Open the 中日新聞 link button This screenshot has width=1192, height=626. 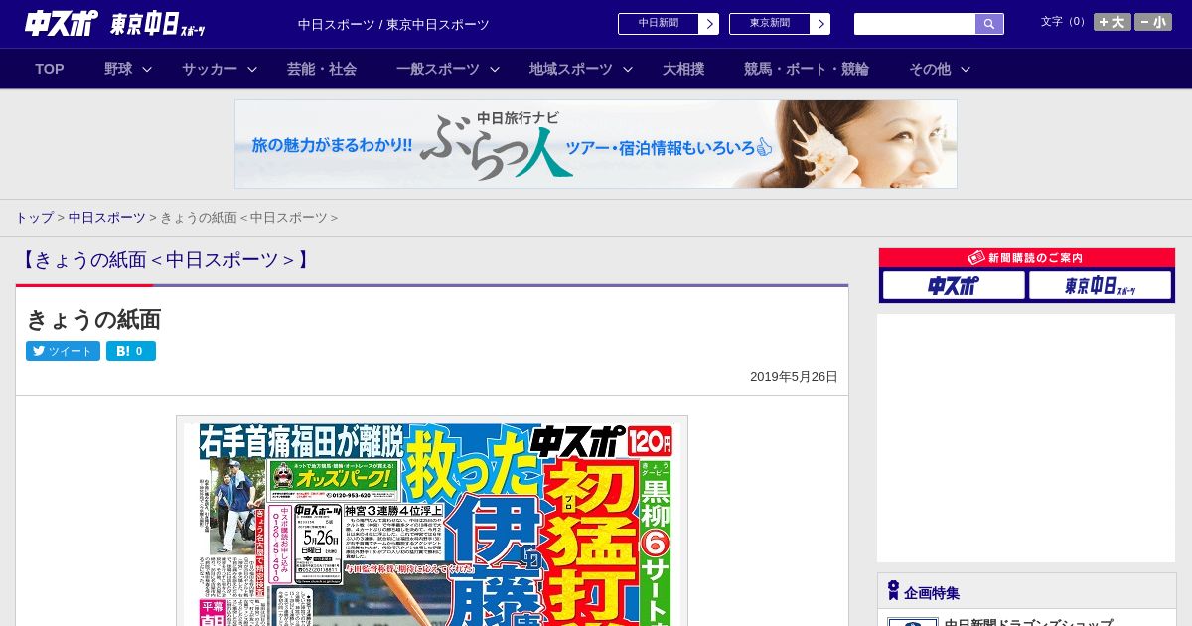(x=658, y=24)
